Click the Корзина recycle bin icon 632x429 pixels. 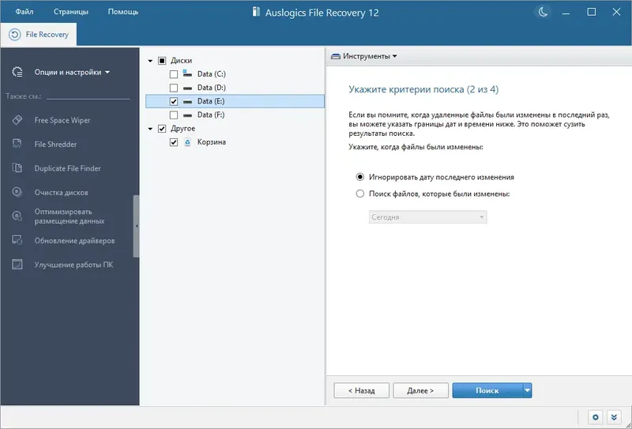point(187,142)
